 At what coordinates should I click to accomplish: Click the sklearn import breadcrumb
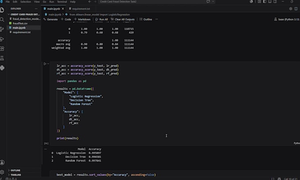coord(97,15)
